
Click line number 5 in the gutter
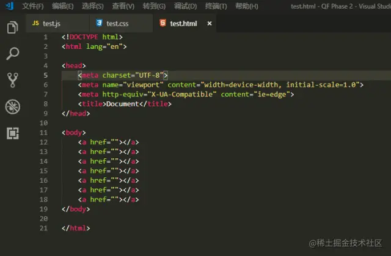point(46,75)
